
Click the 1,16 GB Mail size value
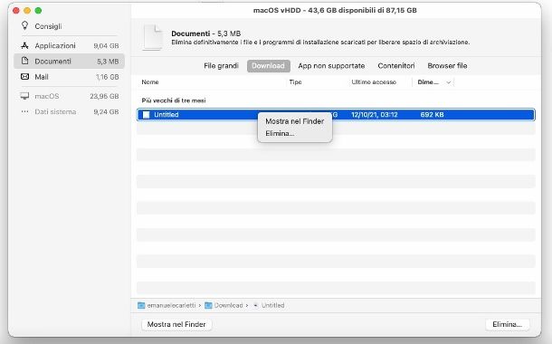tap(107, 77)
